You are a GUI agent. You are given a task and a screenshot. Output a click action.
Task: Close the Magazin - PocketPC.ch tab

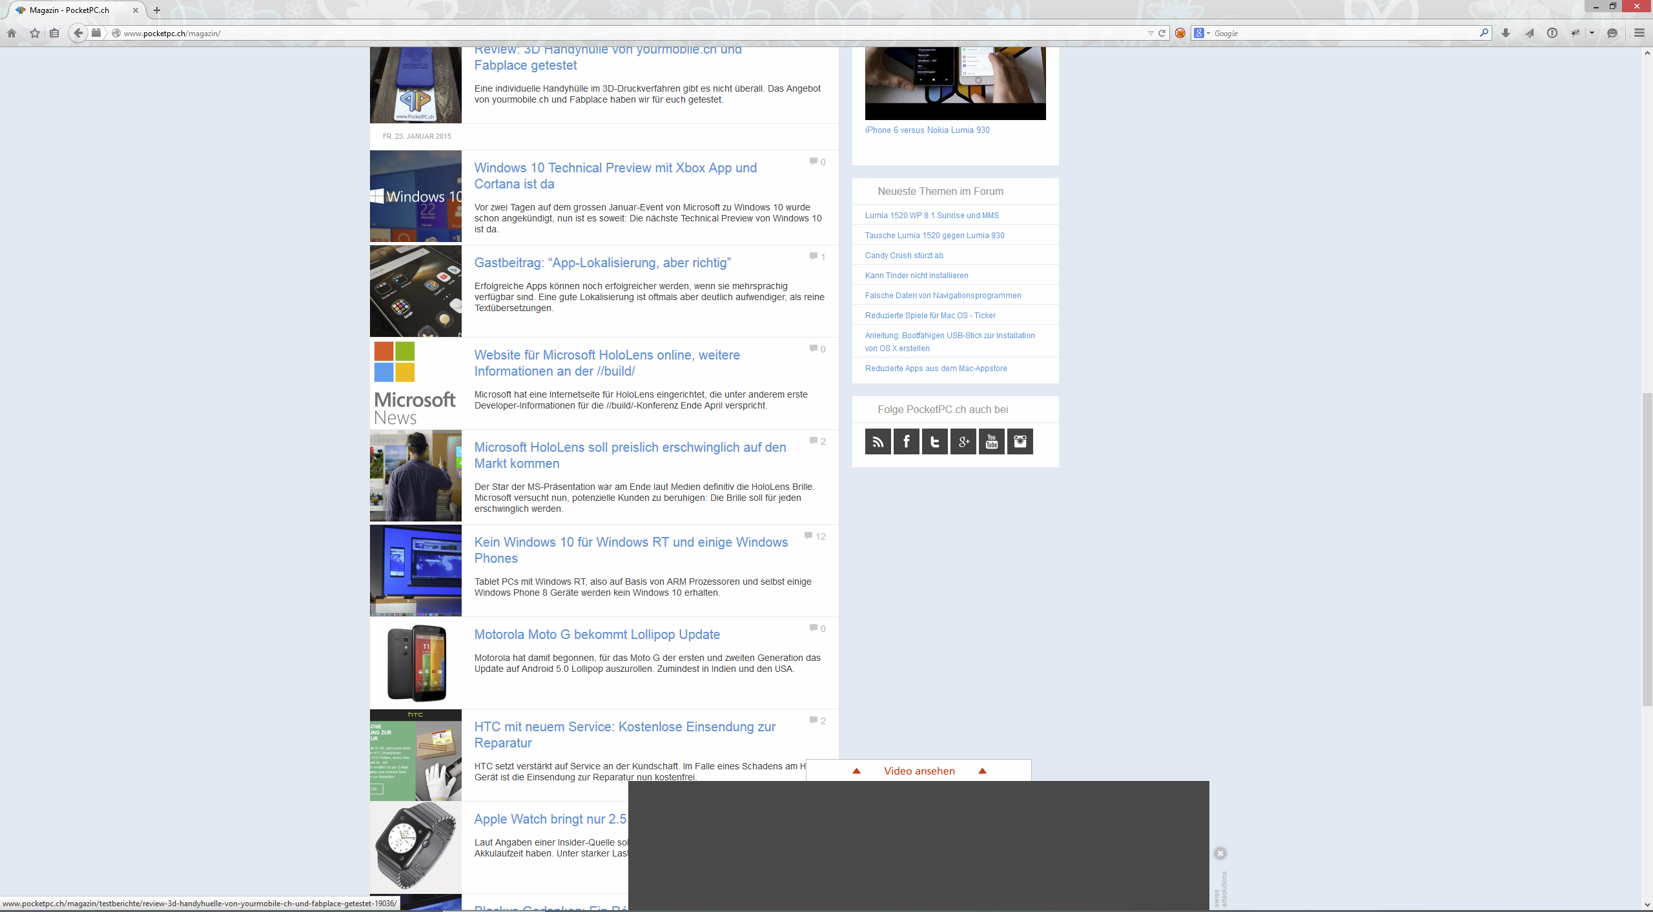(x=136, y=10)
